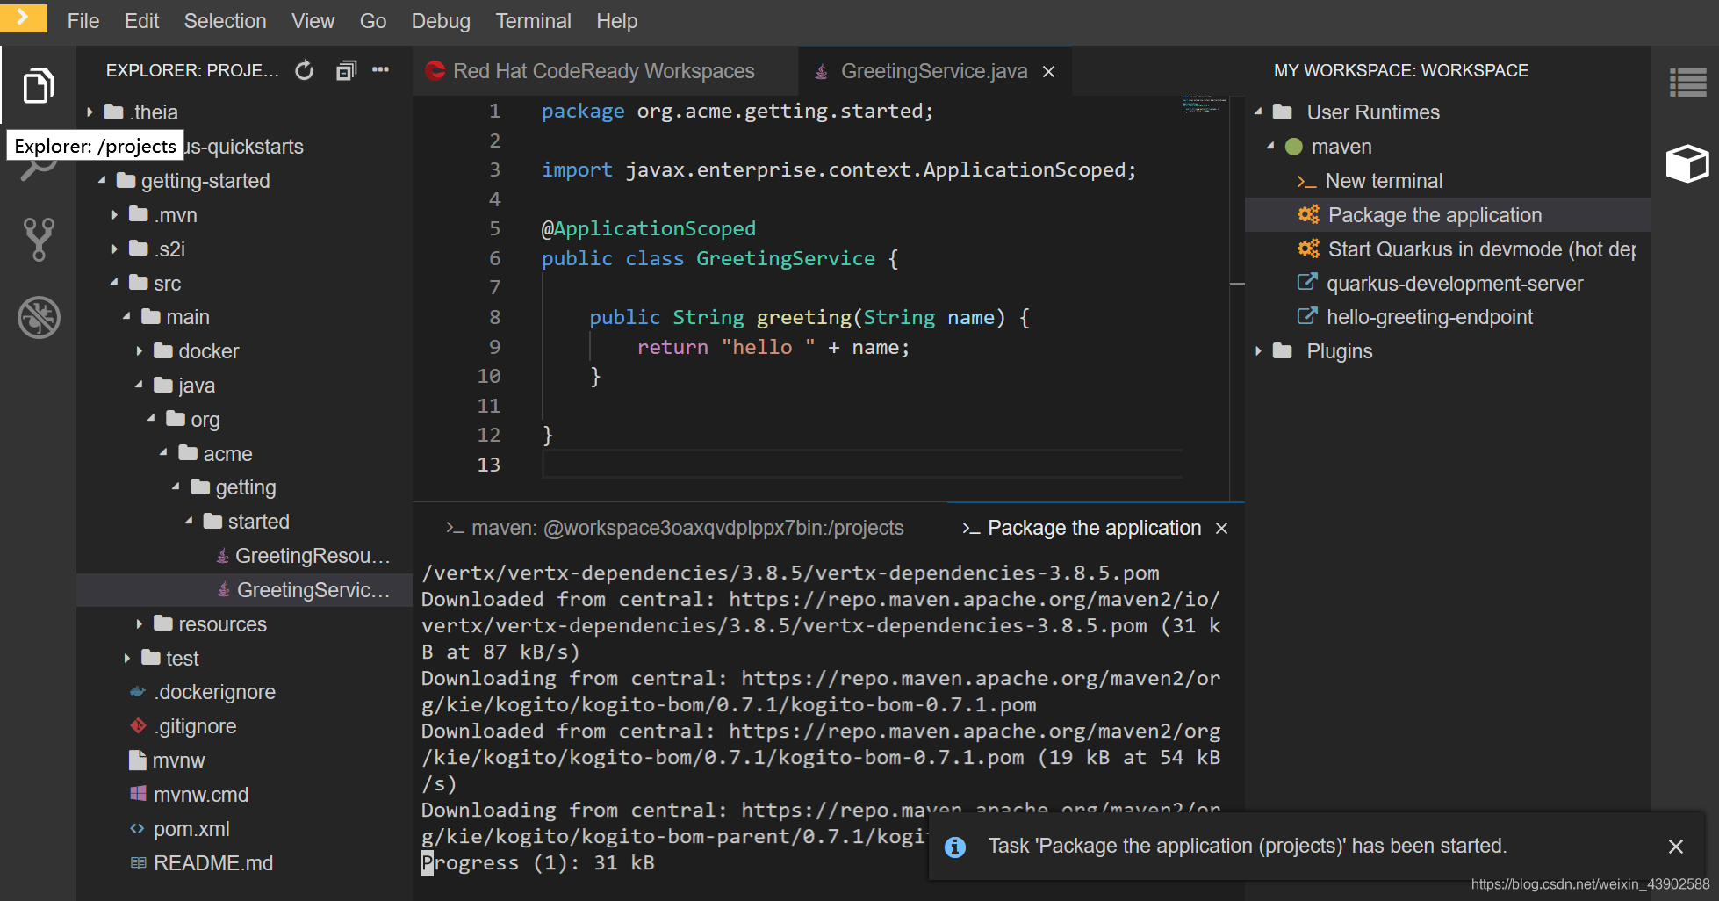Open GreetingResource file in Explorer

312,556
